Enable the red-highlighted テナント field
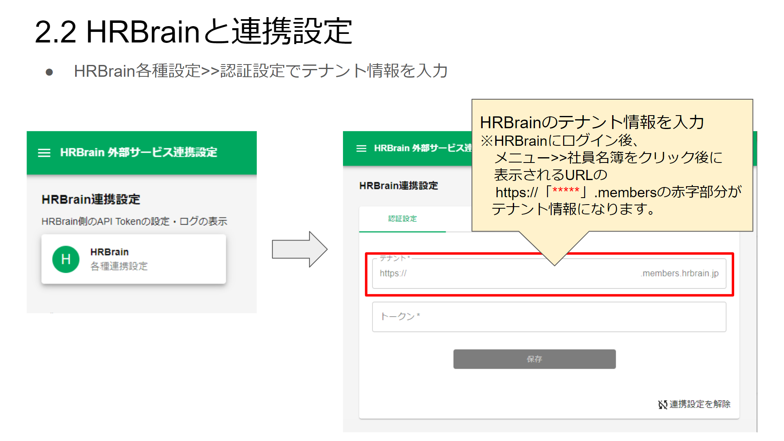 pos(547,274)
